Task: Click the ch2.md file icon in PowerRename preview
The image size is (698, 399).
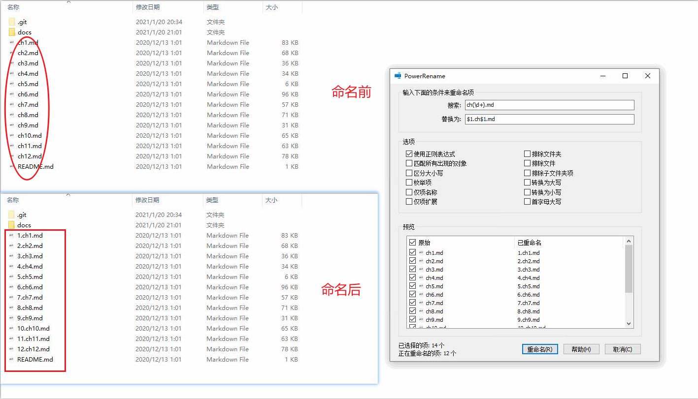Action: (x=421, y=261)
